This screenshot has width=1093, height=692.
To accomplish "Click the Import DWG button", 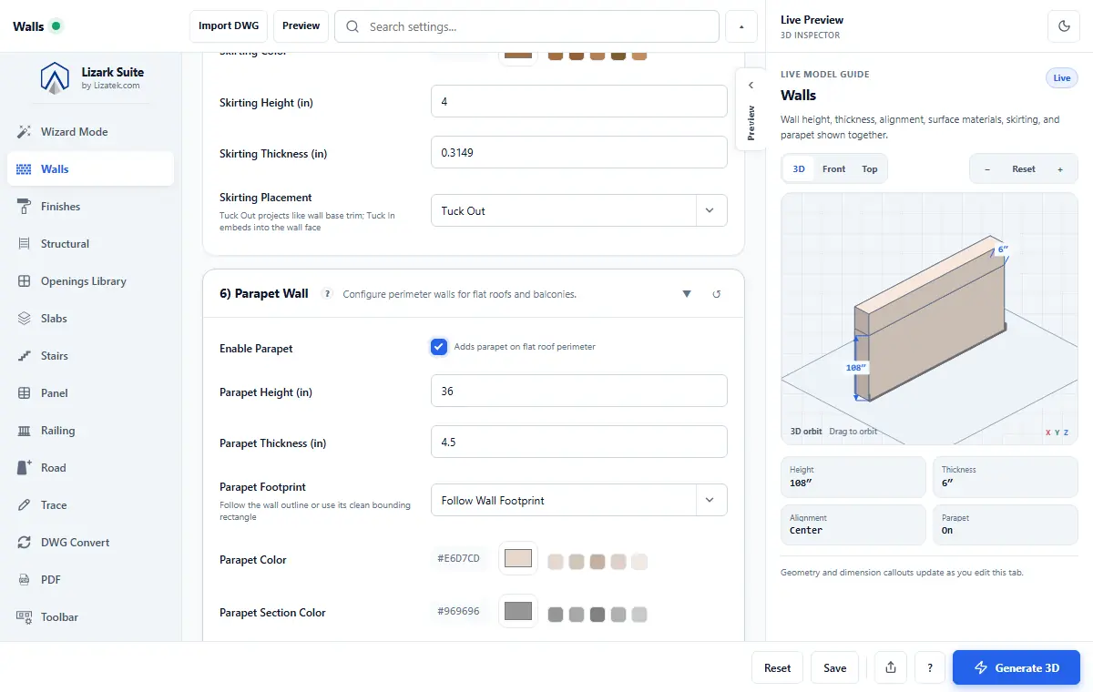I will (x=229, y=26).
